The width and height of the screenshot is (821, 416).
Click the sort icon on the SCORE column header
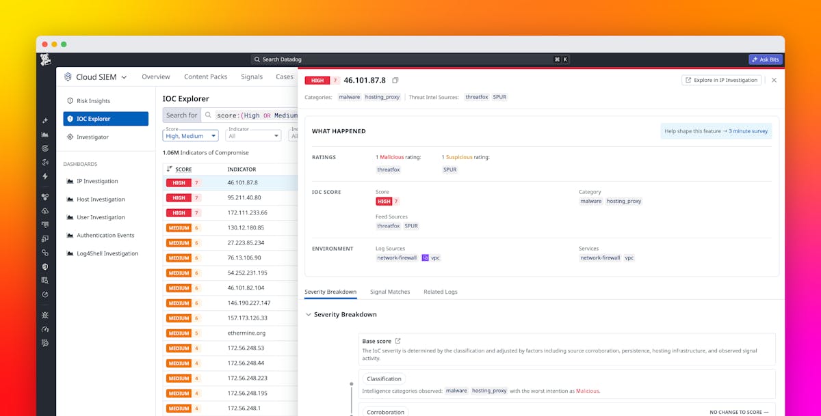click(x=169, y=169)
